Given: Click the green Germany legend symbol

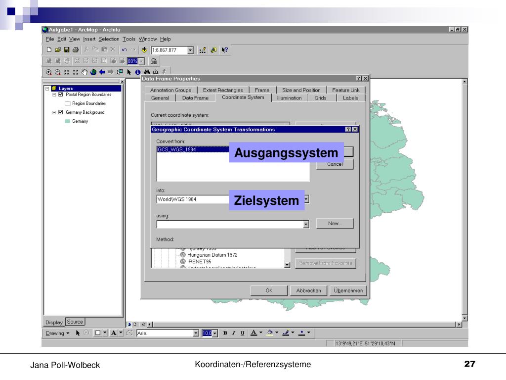Looking at the screenshot, I should click(x=67, y=121).
